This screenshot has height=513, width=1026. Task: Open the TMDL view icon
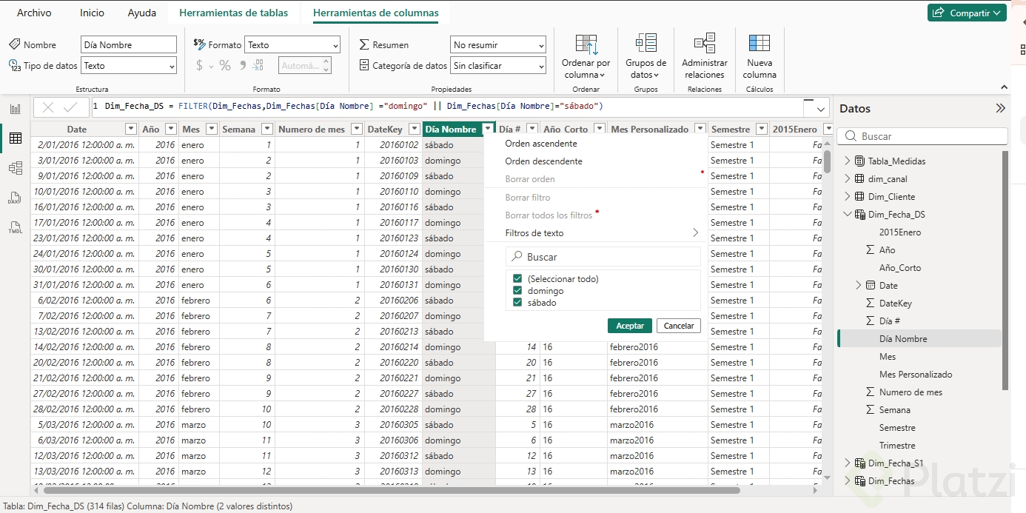point(15,227)
